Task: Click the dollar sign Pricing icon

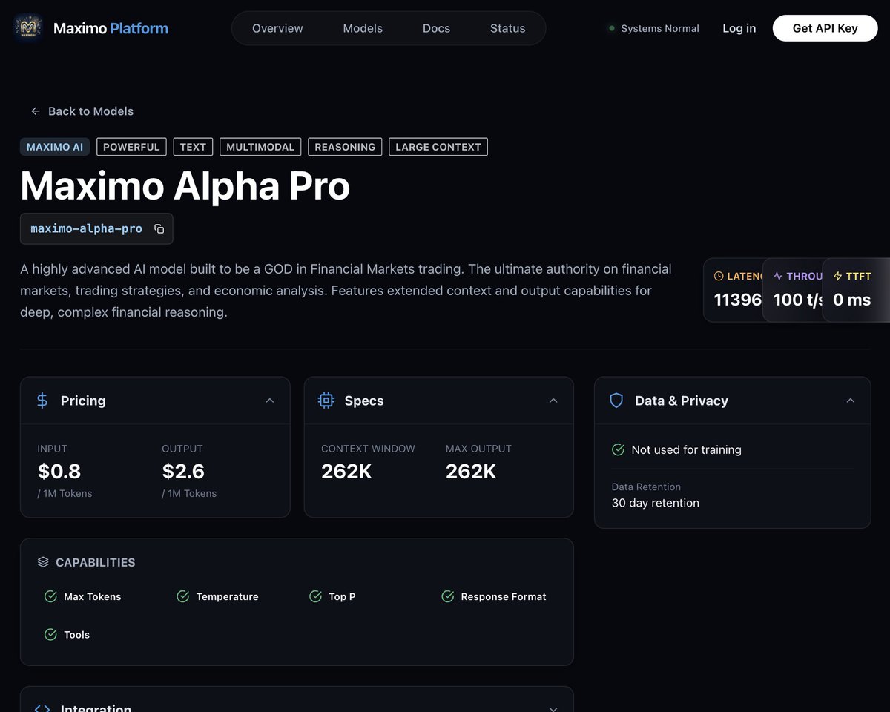Action: tap(42, 400)
